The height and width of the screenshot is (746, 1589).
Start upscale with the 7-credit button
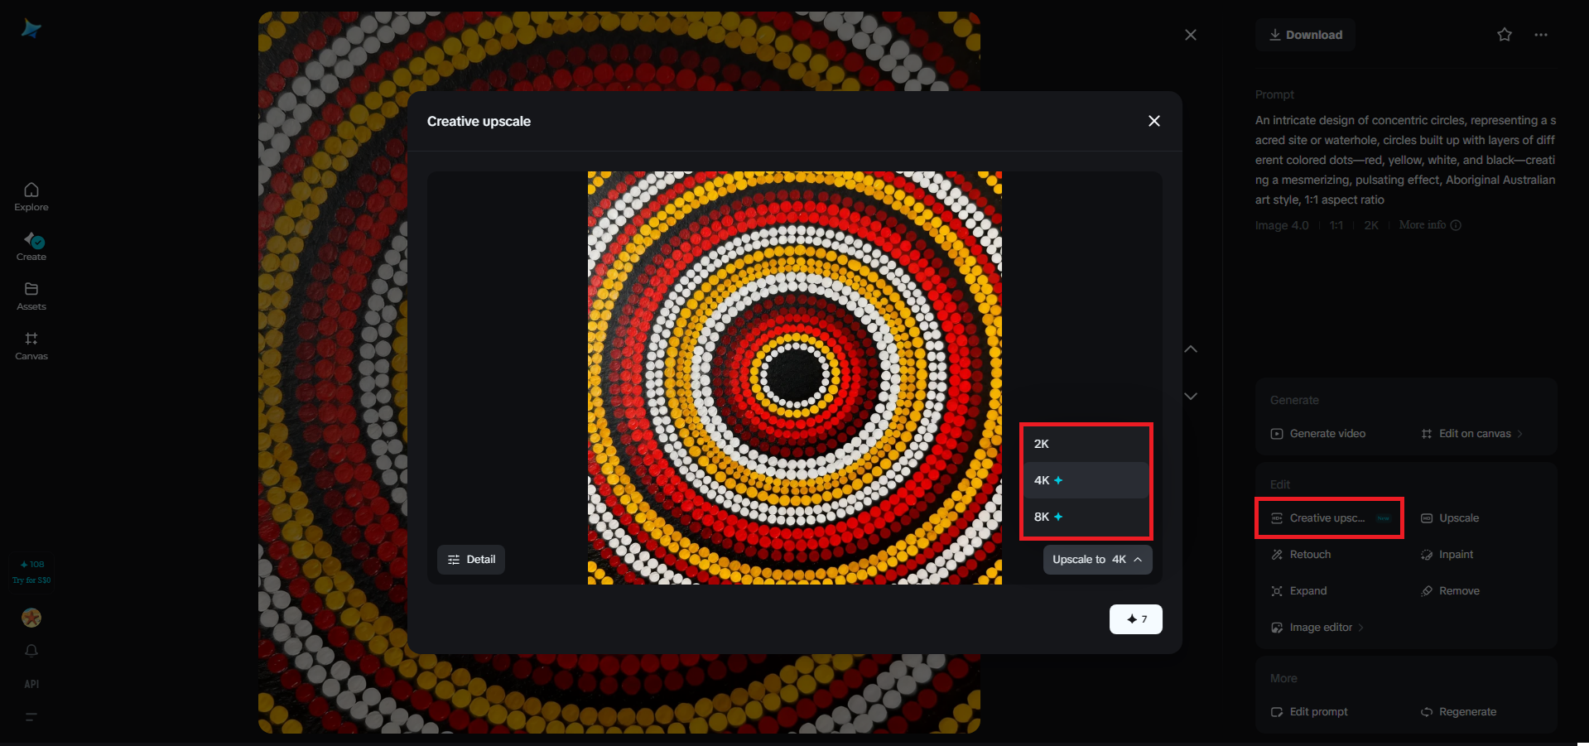click(1136, 619)
